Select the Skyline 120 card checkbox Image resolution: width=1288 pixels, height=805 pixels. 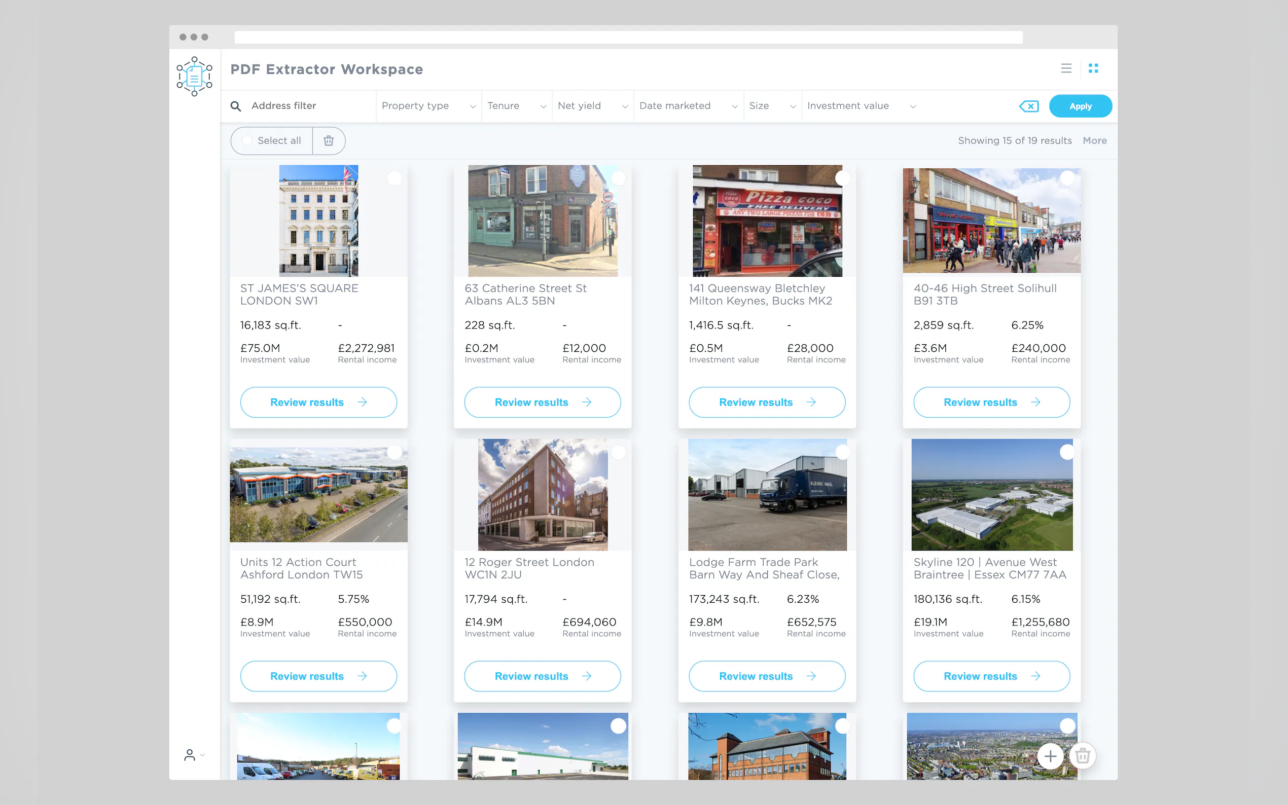click(x=1066, y=452)
